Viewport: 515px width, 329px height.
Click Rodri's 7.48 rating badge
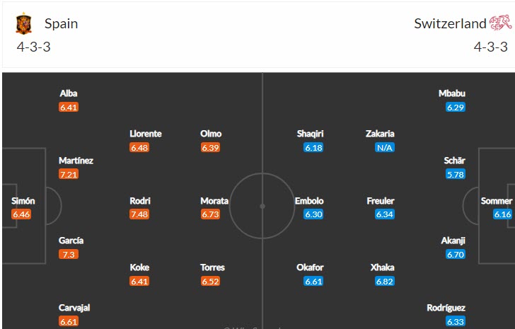tap(140, 214)
